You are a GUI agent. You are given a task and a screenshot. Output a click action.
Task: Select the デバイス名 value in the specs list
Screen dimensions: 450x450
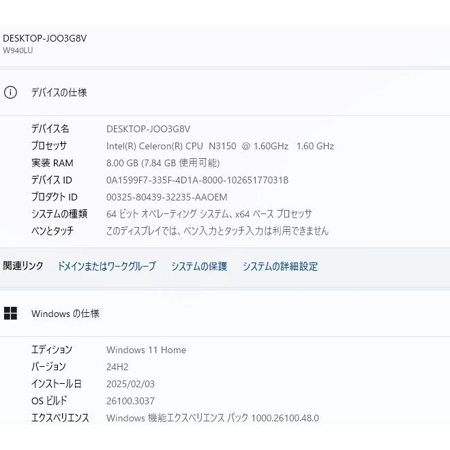[x=148, y=129]
